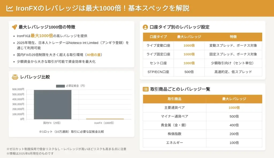Select the 特徴 column header
This screenshot has width=274, height=158.
pos(233,37)
